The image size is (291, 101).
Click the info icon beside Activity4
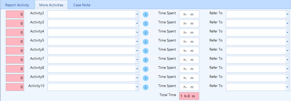click(146, 33)
